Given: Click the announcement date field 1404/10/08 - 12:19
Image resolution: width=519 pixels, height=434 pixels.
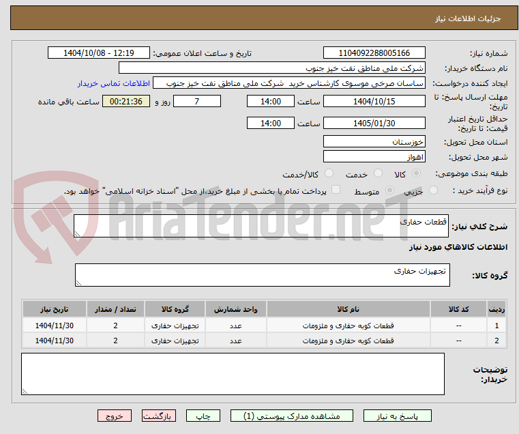Looking at the screenshot, I should coord(99,53).
